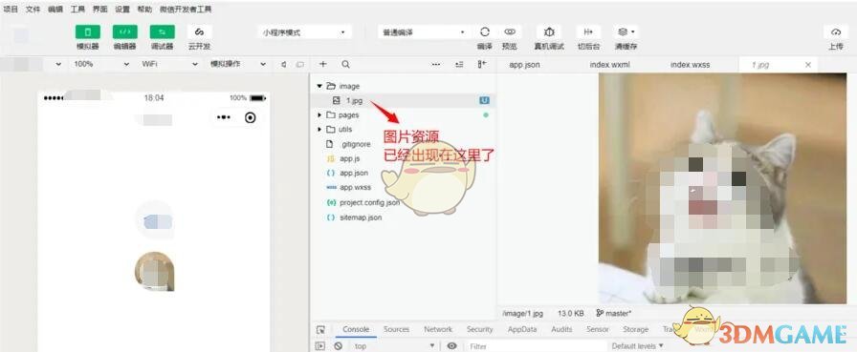
Task: Select the Storage devtools tab
Action: pos(636,330)
